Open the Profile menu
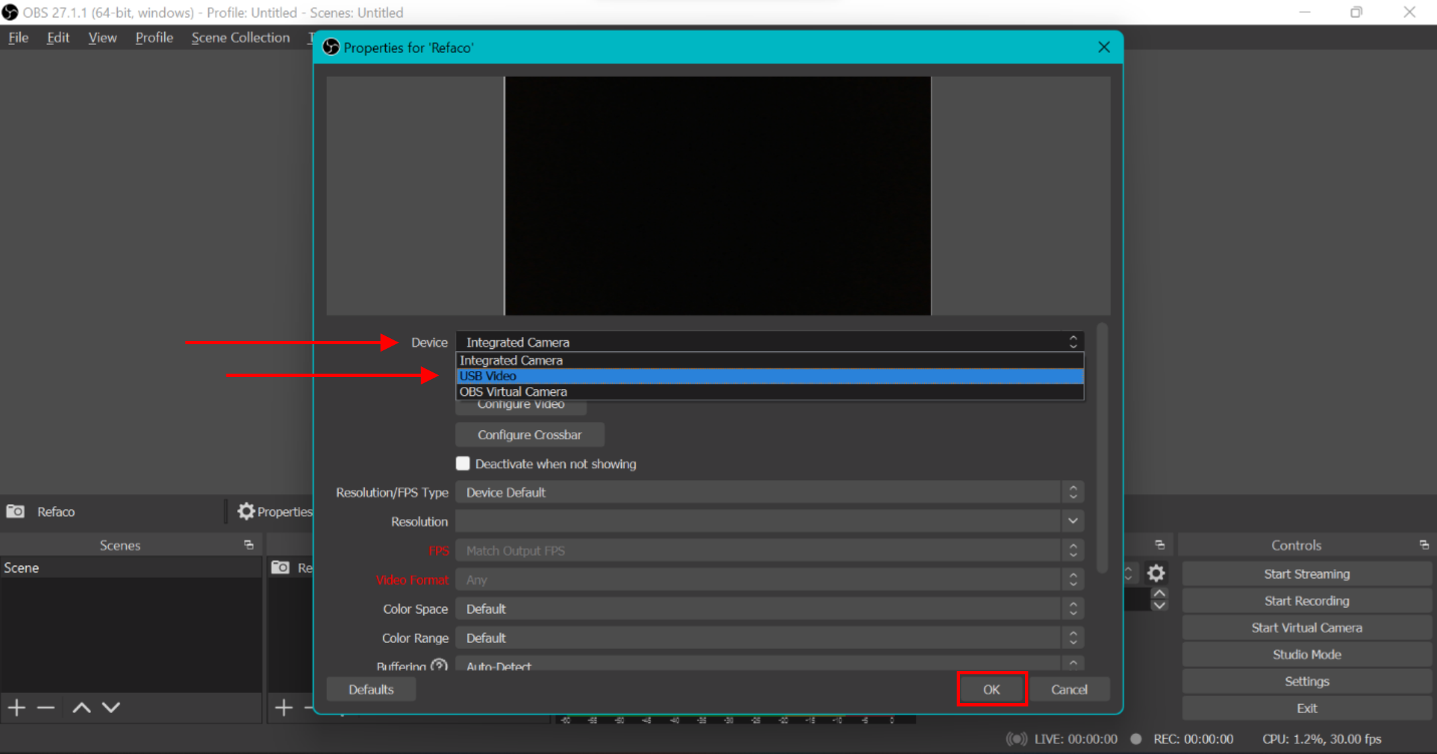This screenshot has width=1437, height=754. [x=154, y=37]
